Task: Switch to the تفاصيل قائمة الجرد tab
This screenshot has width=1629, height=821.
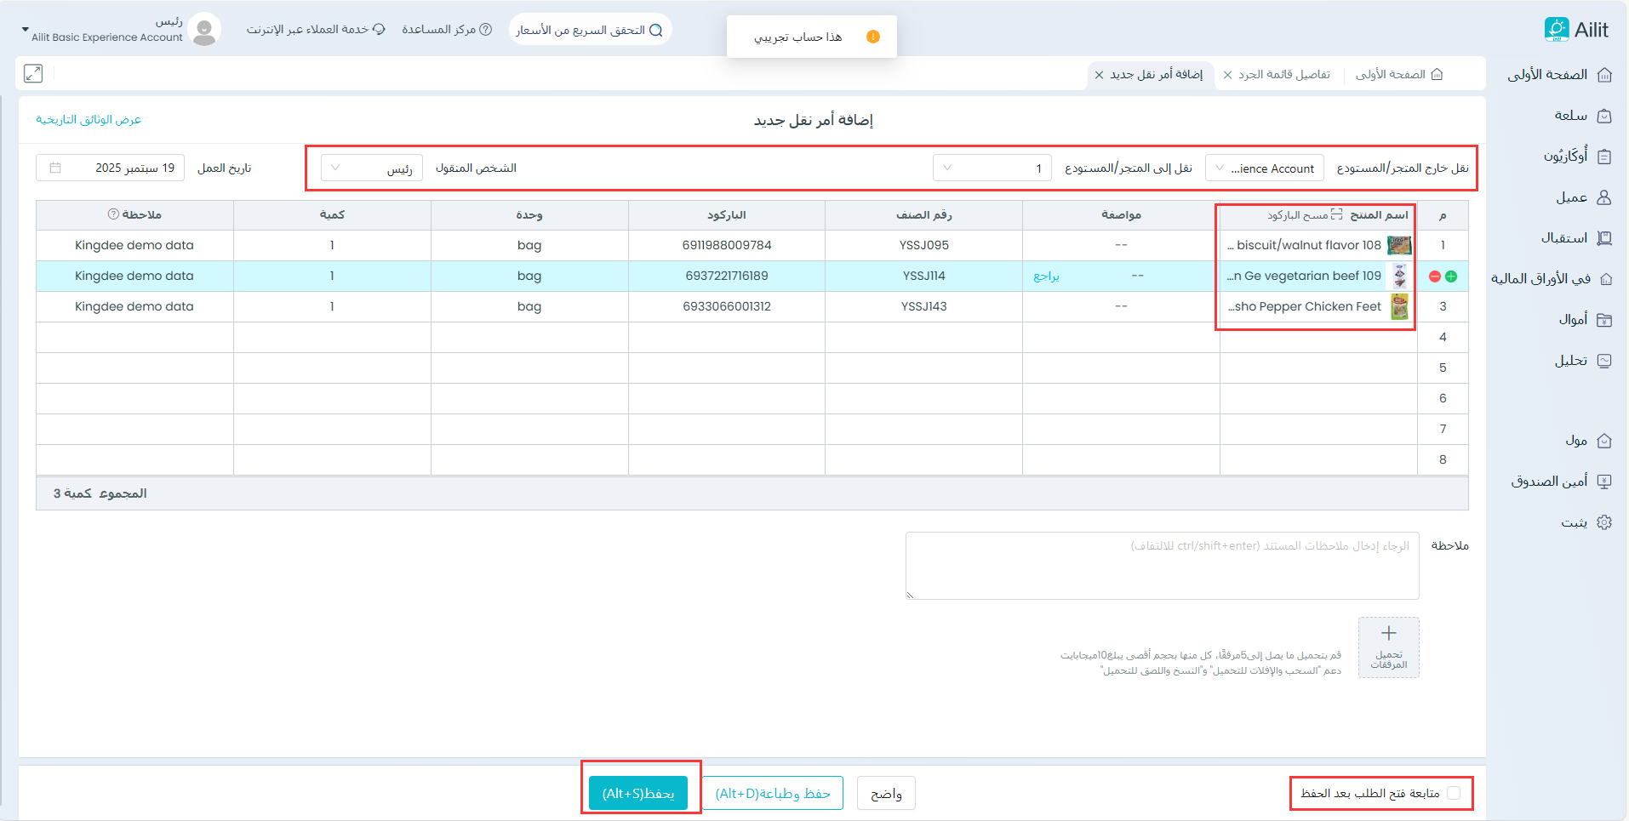Action: click(1283, 75)
